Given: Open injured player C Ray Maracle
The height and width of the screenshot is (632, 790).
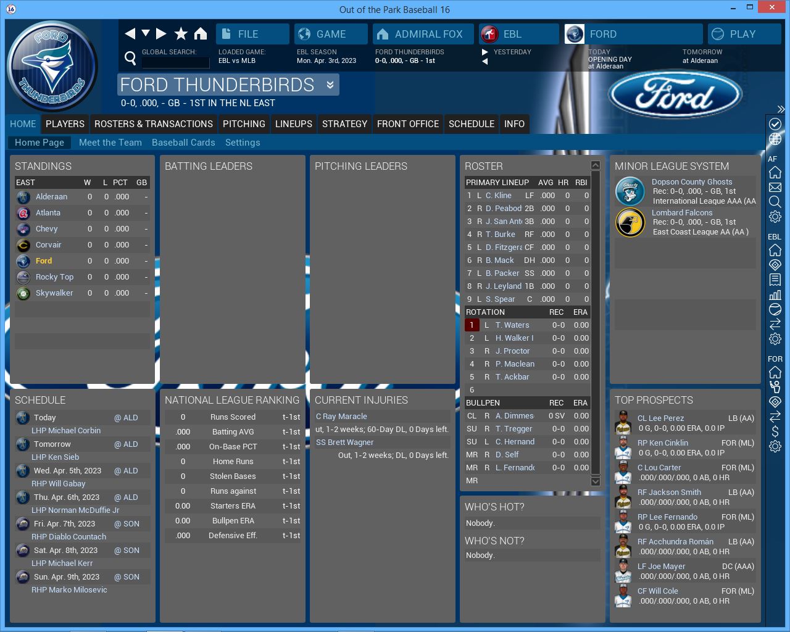Looking at the screenshot, I should [x=341, y=417].
